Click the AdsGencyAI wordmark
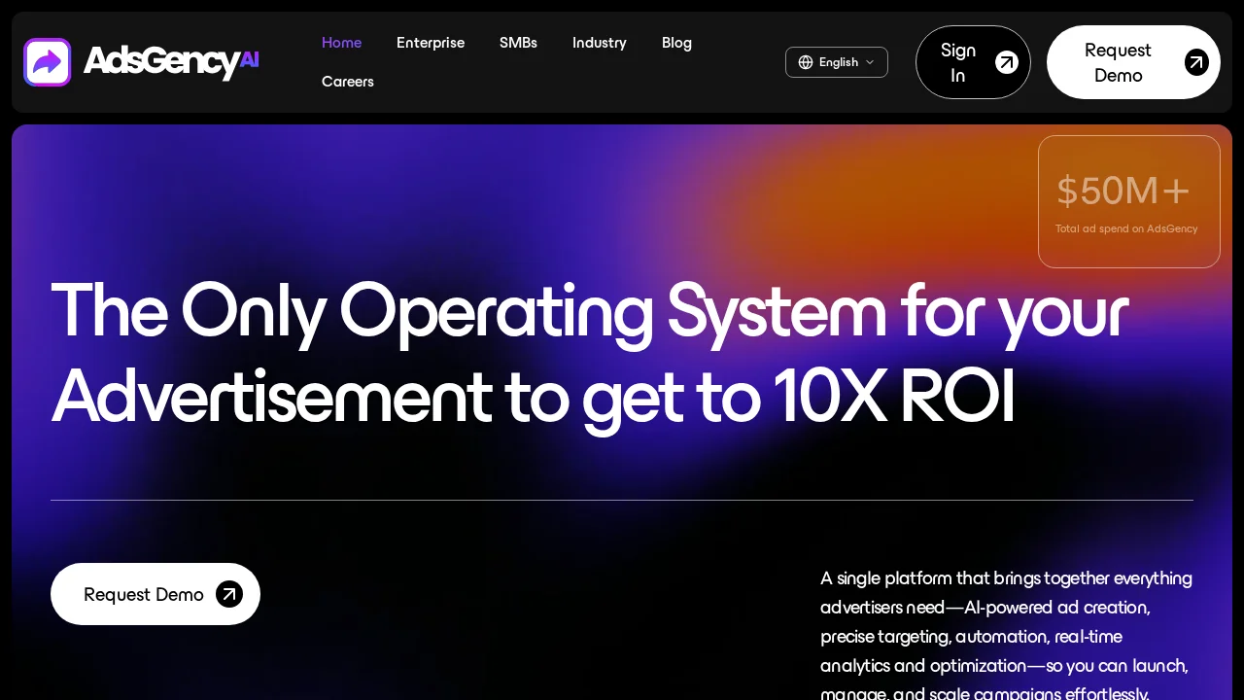This screenshot has height=700, width=1244. tap(171, 61)
